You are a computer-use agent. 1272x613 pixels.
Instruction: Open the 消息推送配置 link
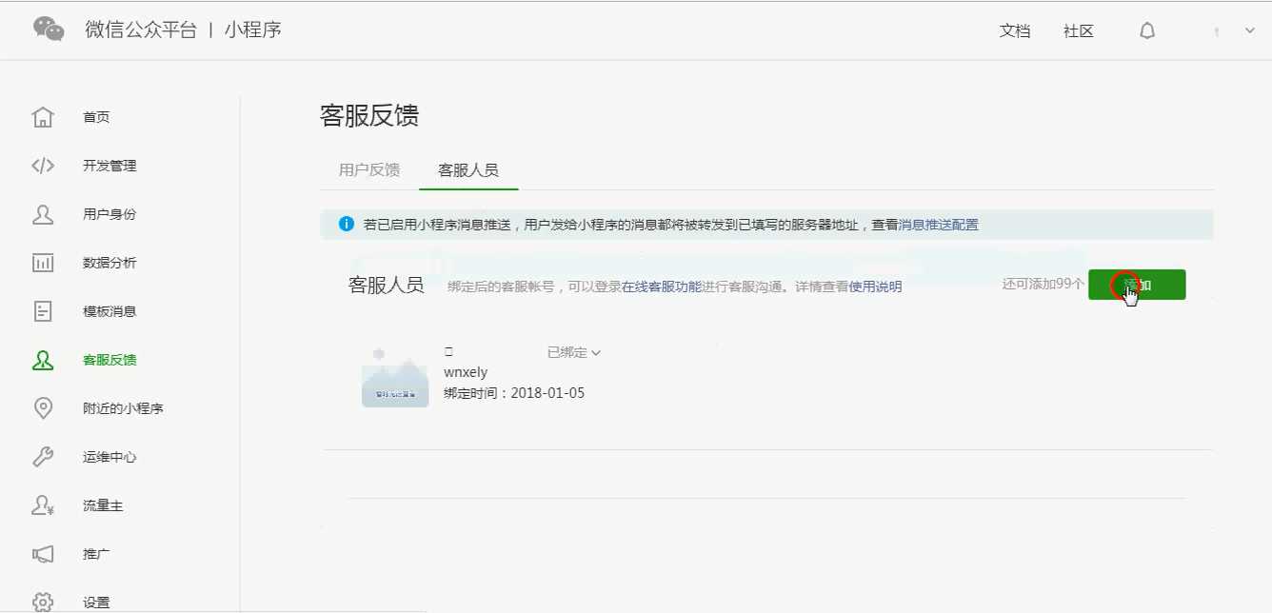point(938,225)
